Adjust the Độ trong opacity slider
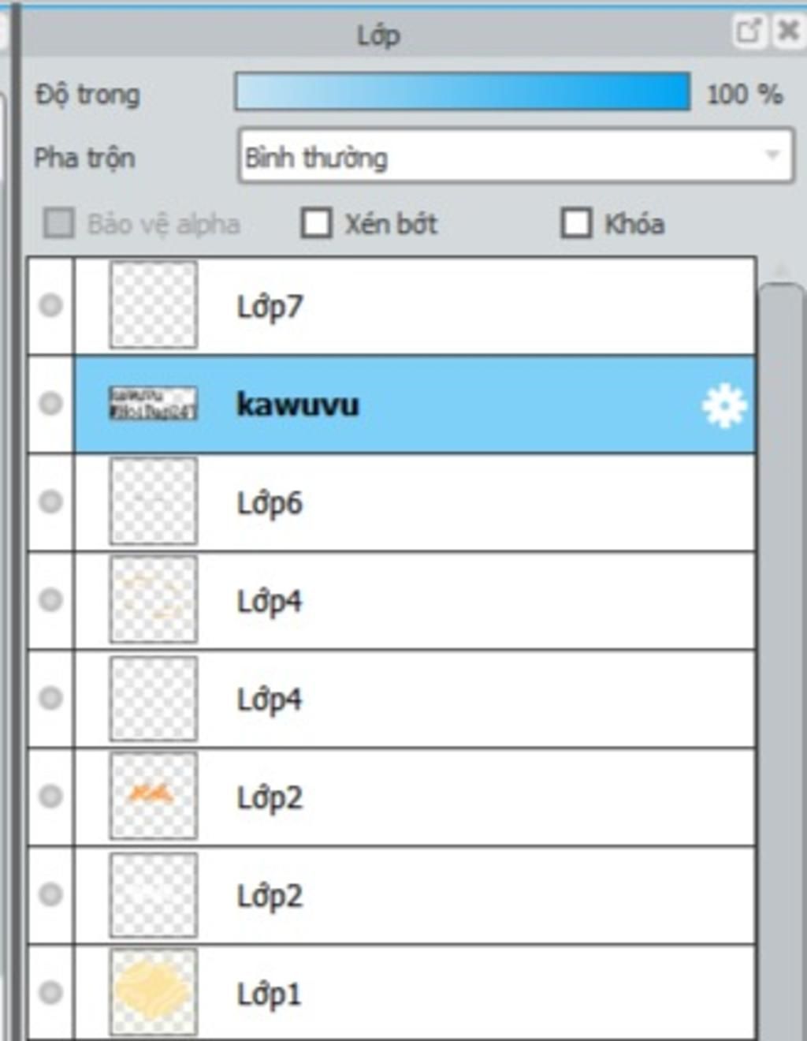The image size is (807, 1041). point(463,92)
